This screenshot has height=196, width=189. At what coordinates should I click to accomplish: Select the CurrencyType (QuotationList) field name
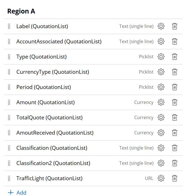point(53,72)
